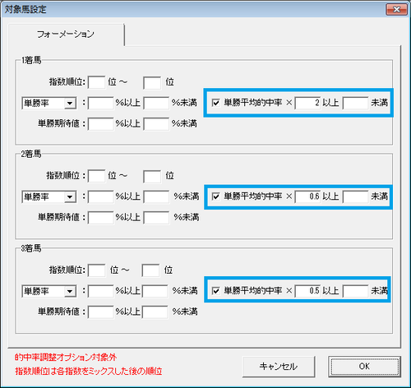Click 2着馬 指数順位 ending rank field
411x388 pixels.
[x=152, y=176]
